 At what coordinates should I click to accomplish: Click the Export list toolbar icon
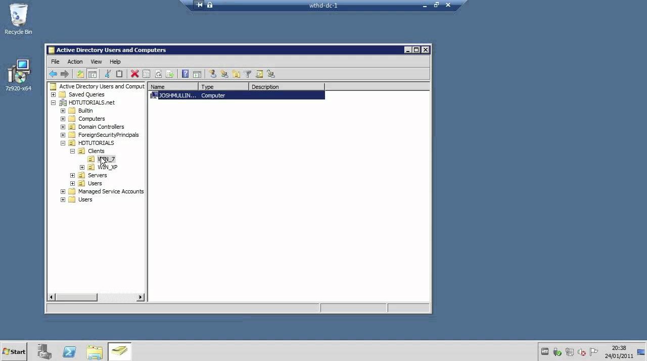tap(170, 74)
